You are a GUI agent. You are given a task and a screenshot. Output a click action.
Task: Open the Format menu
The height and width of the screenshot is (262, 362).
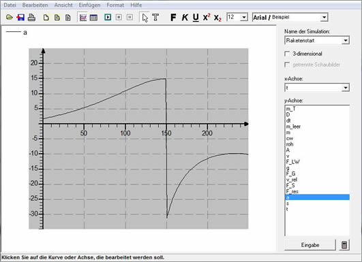115,5
